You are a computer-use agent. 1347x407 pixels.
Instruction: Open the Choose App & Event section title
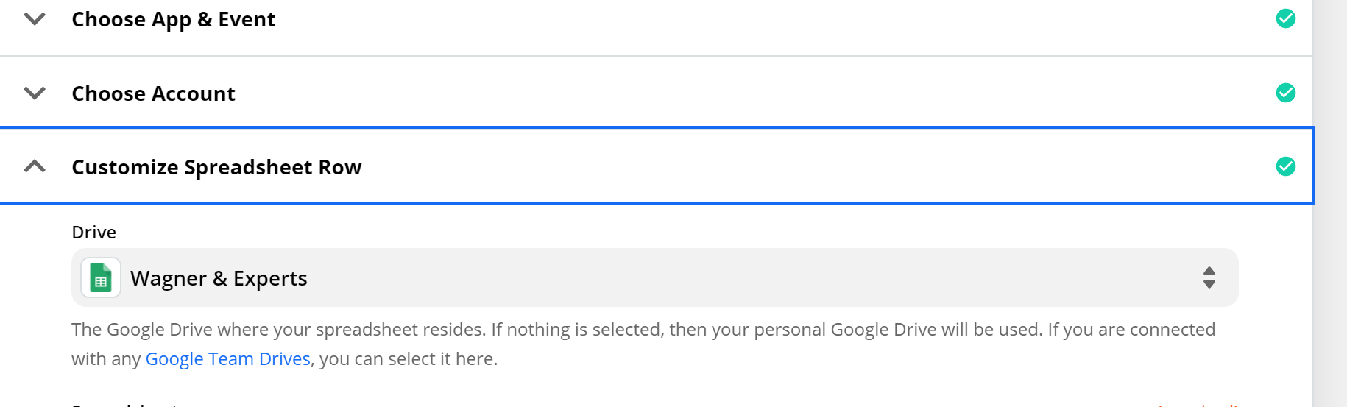tap(174, 19)
